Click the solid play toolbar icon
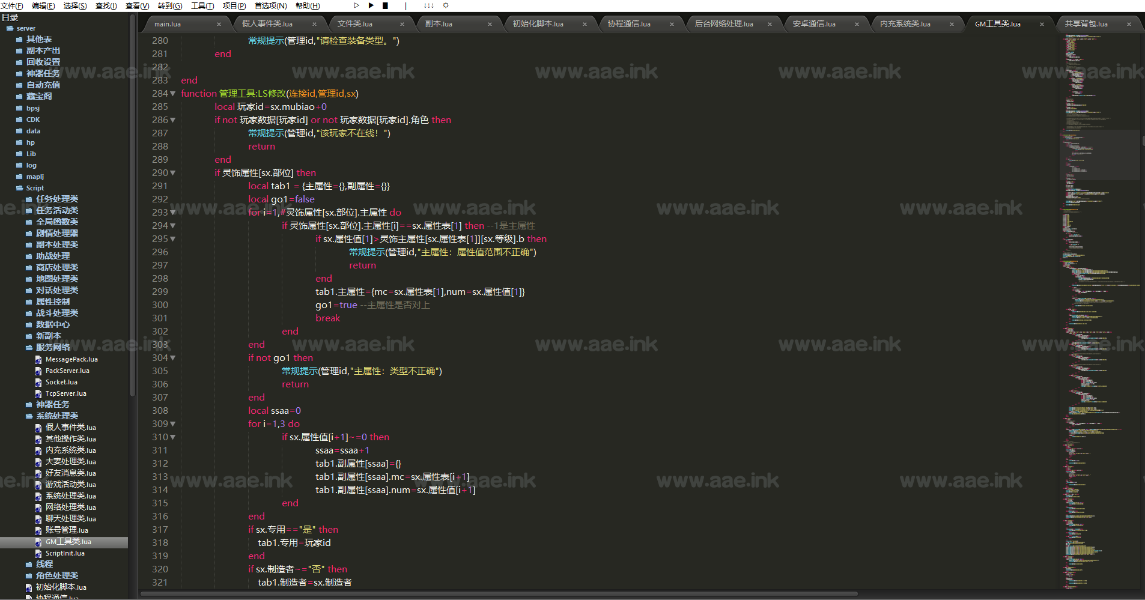This screenshot has width=1145, height=600. pyautogui.click(x=371, y=5)
